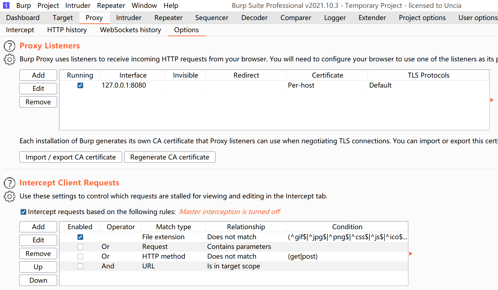Open help for Intercept Client Requests
Viewport: 498px width, 290px height.
(9, 183)
